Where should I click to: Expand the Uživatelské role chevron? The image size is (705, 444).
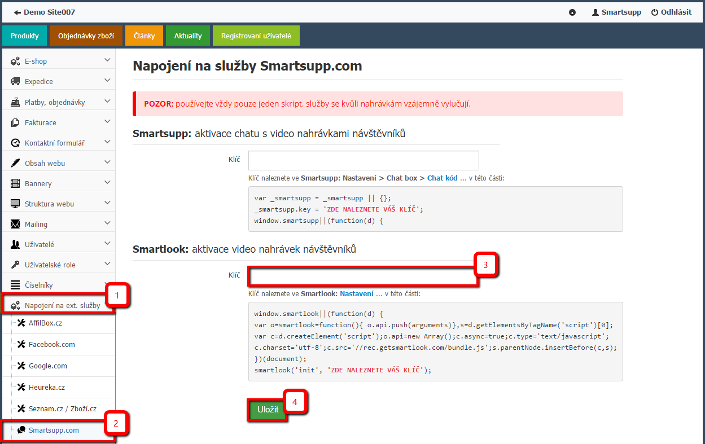pyautogui.click(x=107, y=264)
